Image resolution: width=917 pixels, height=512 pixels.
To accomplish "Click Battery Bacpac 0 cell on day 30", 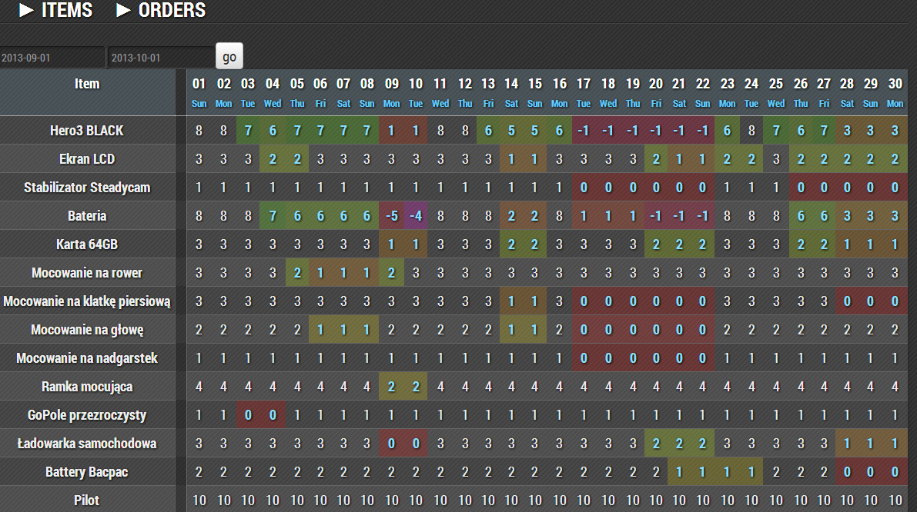I will click(895, 472).
